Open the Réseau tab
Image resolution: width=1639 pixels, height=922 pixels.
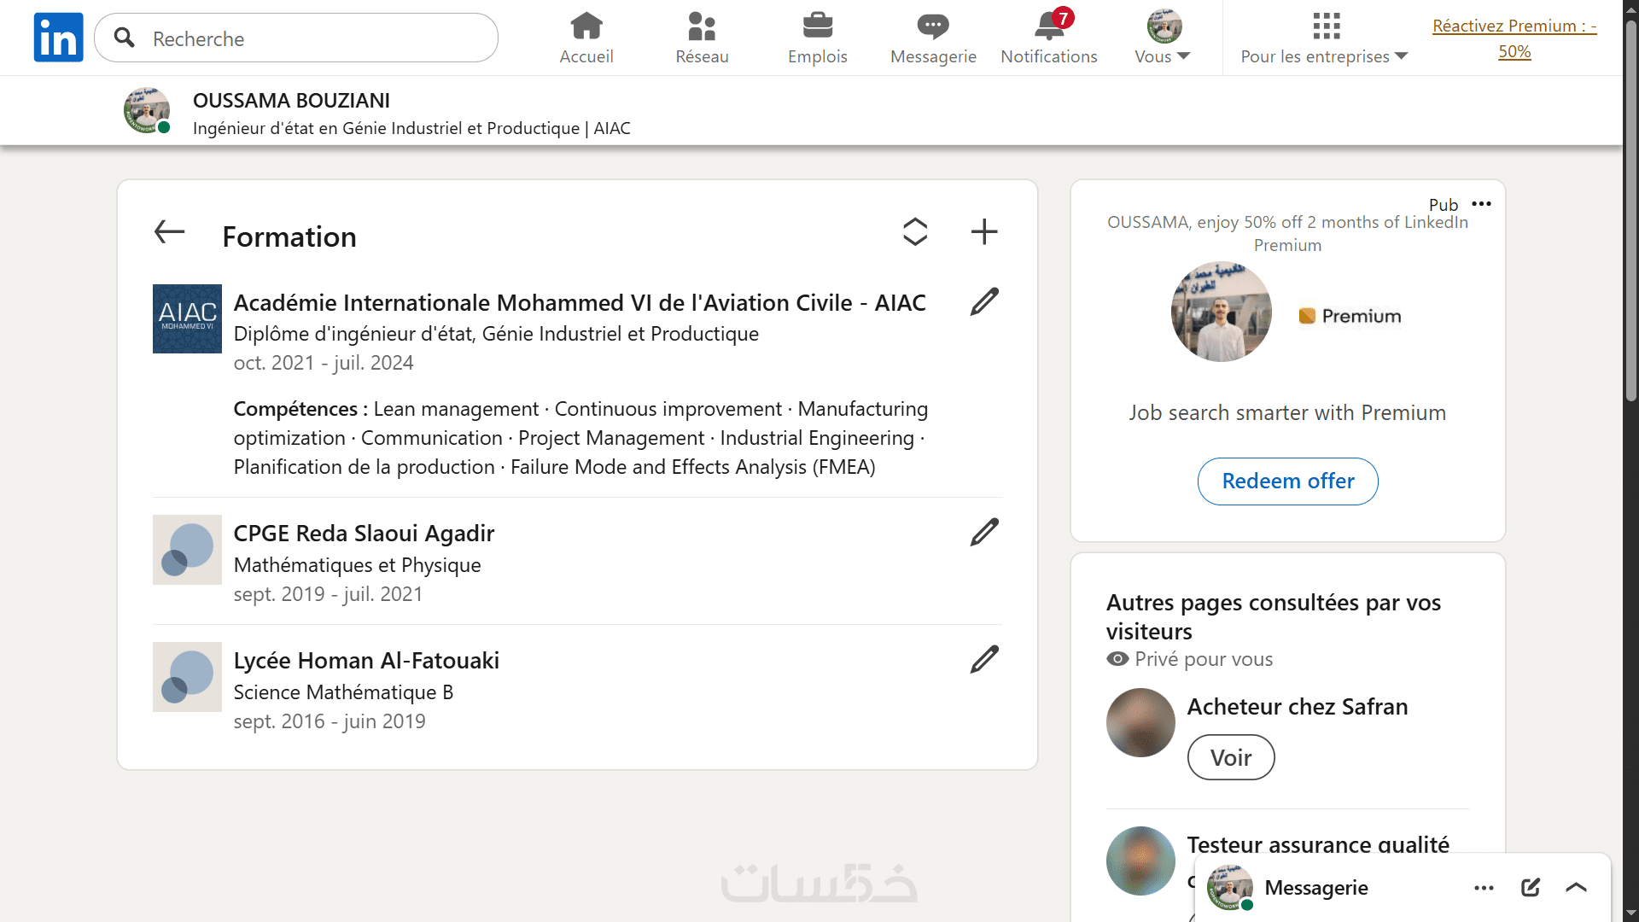[702, 38]
